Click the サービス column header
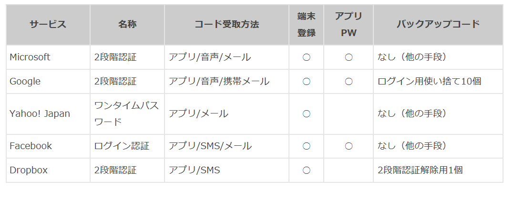This screenshot has width=514, height=198. pyautogui.click(x=48, y=25)
